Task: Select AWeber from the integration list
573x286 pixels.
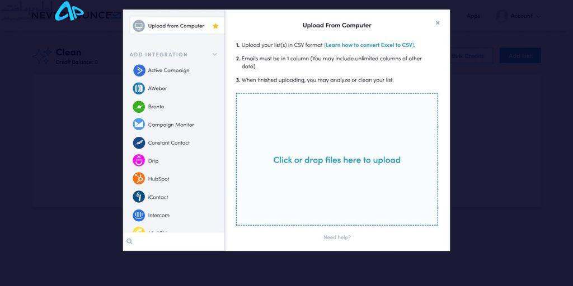Action: 157,88
